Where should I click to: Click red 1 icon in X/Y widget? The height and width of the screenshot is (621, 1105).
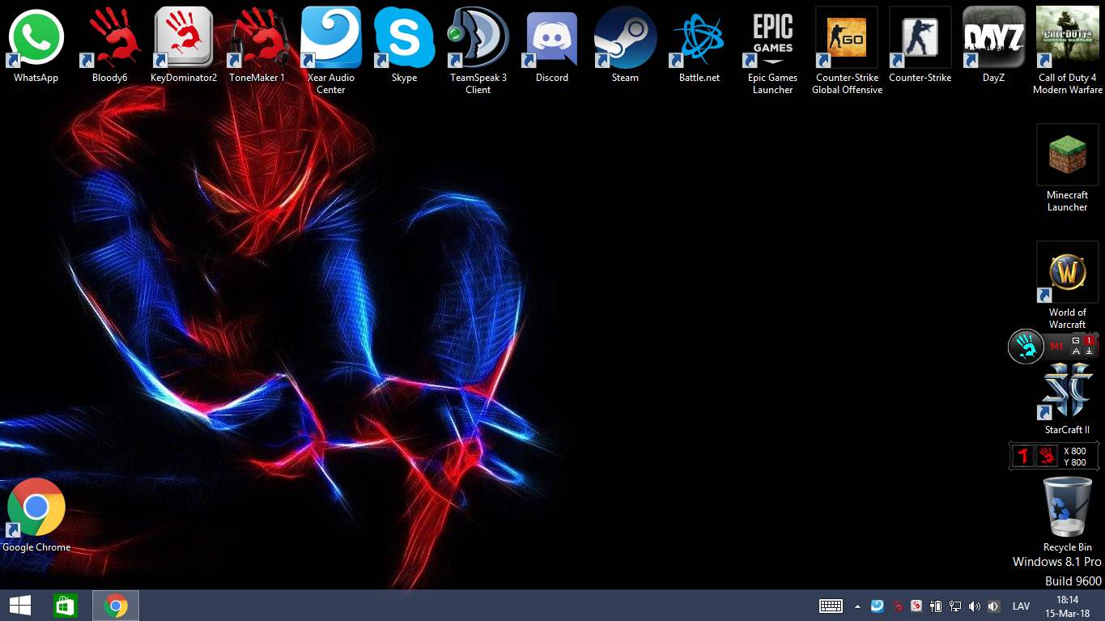[x=1023, y=456]
